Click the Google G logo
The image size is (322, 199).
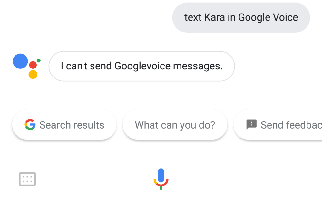[30, 124]
